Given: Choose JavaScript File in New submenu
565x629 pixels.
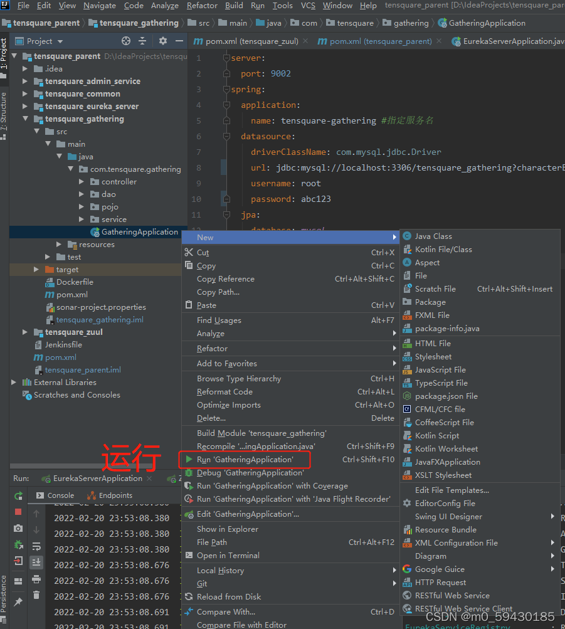Looking at the screenshot, I should pyautogui.click(x=480, y=370).
